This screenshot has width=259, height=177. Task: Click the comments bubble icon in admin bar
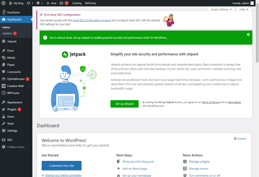38,3
